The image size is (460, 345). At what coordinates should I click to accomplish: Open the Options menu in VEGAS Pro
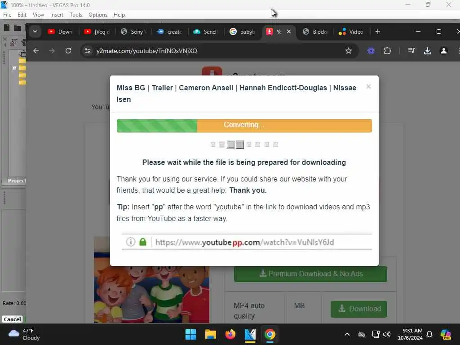(98, 15)
